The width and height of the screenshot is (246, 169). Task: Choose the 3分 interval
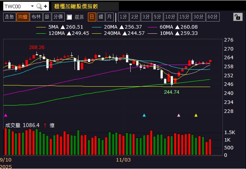[x=146, y=17]
